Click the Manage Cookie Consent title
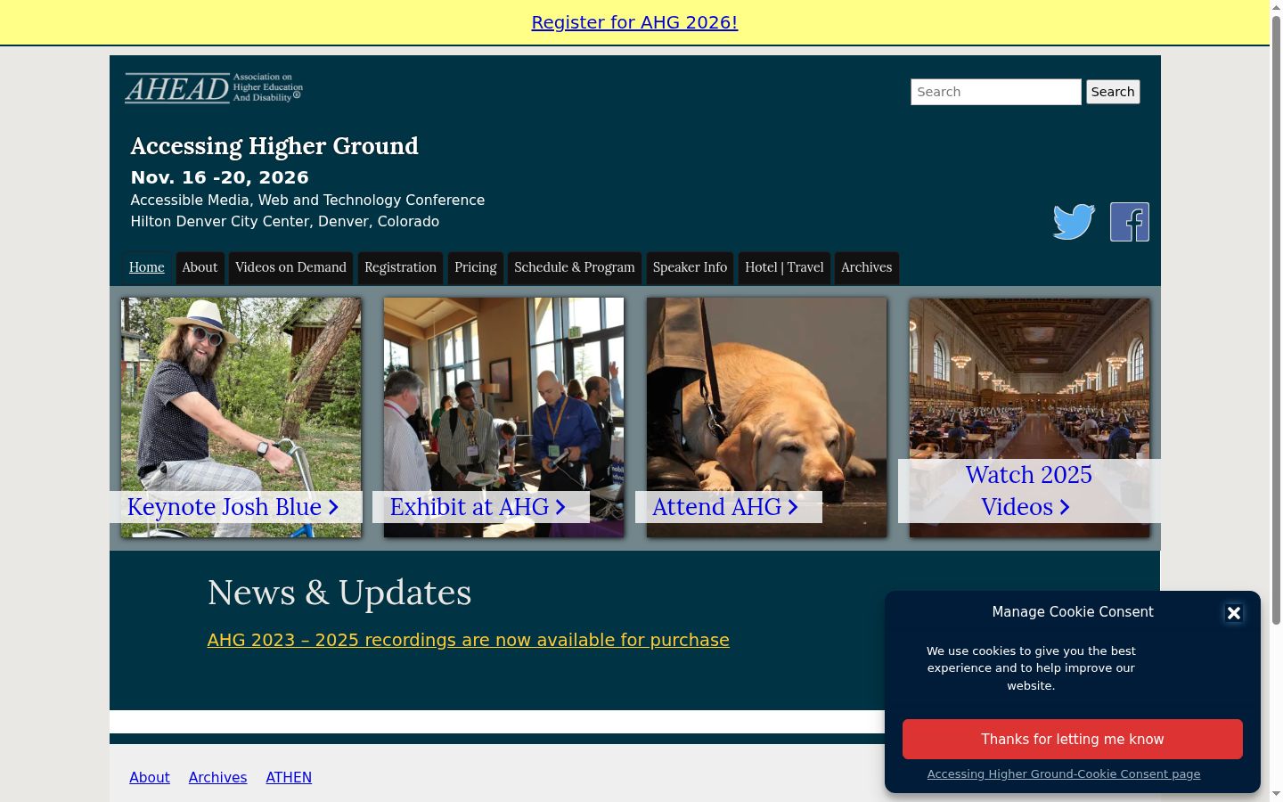Viewport: 1283px width, 802px height. pos(1073,611)
